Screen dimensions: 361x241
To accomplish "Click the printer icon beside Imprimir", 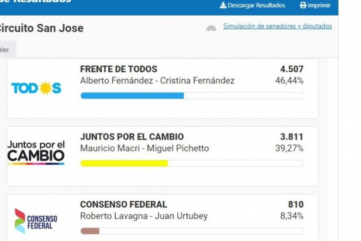I will (303, 5).
